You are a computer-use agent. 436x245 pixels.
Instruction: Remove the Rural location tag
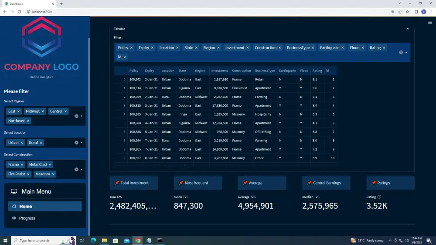click(41, 143)
